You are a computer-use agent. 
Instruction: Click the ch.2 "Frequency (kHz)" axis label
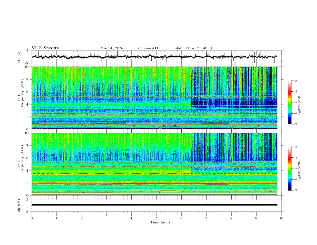pos(22,159)
